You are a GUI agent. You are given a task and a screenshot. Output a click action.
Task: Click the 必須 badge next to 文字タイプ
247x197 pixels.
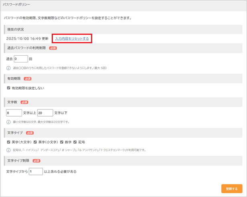point(30,133)
